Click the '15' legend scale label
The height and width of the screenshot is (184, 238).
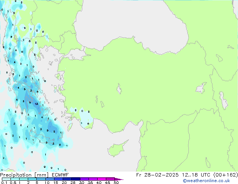[x=56, y=182]
